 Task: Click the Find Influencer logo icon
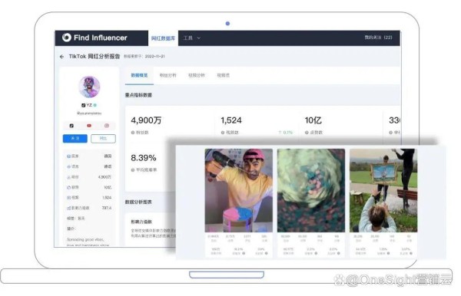67,38
